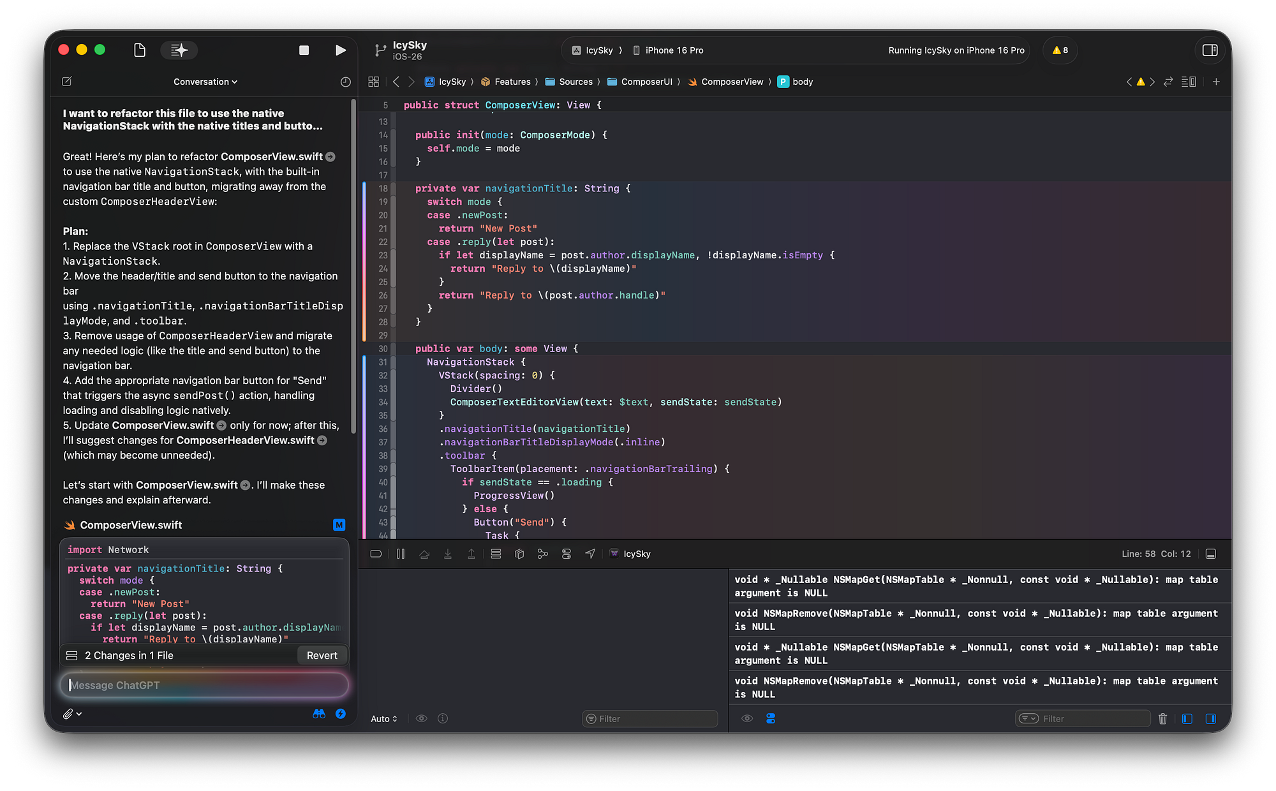Pause program execution in the debugger
Image resolution: width=1276 pixels, height=791 pixels.
[401, 554]
